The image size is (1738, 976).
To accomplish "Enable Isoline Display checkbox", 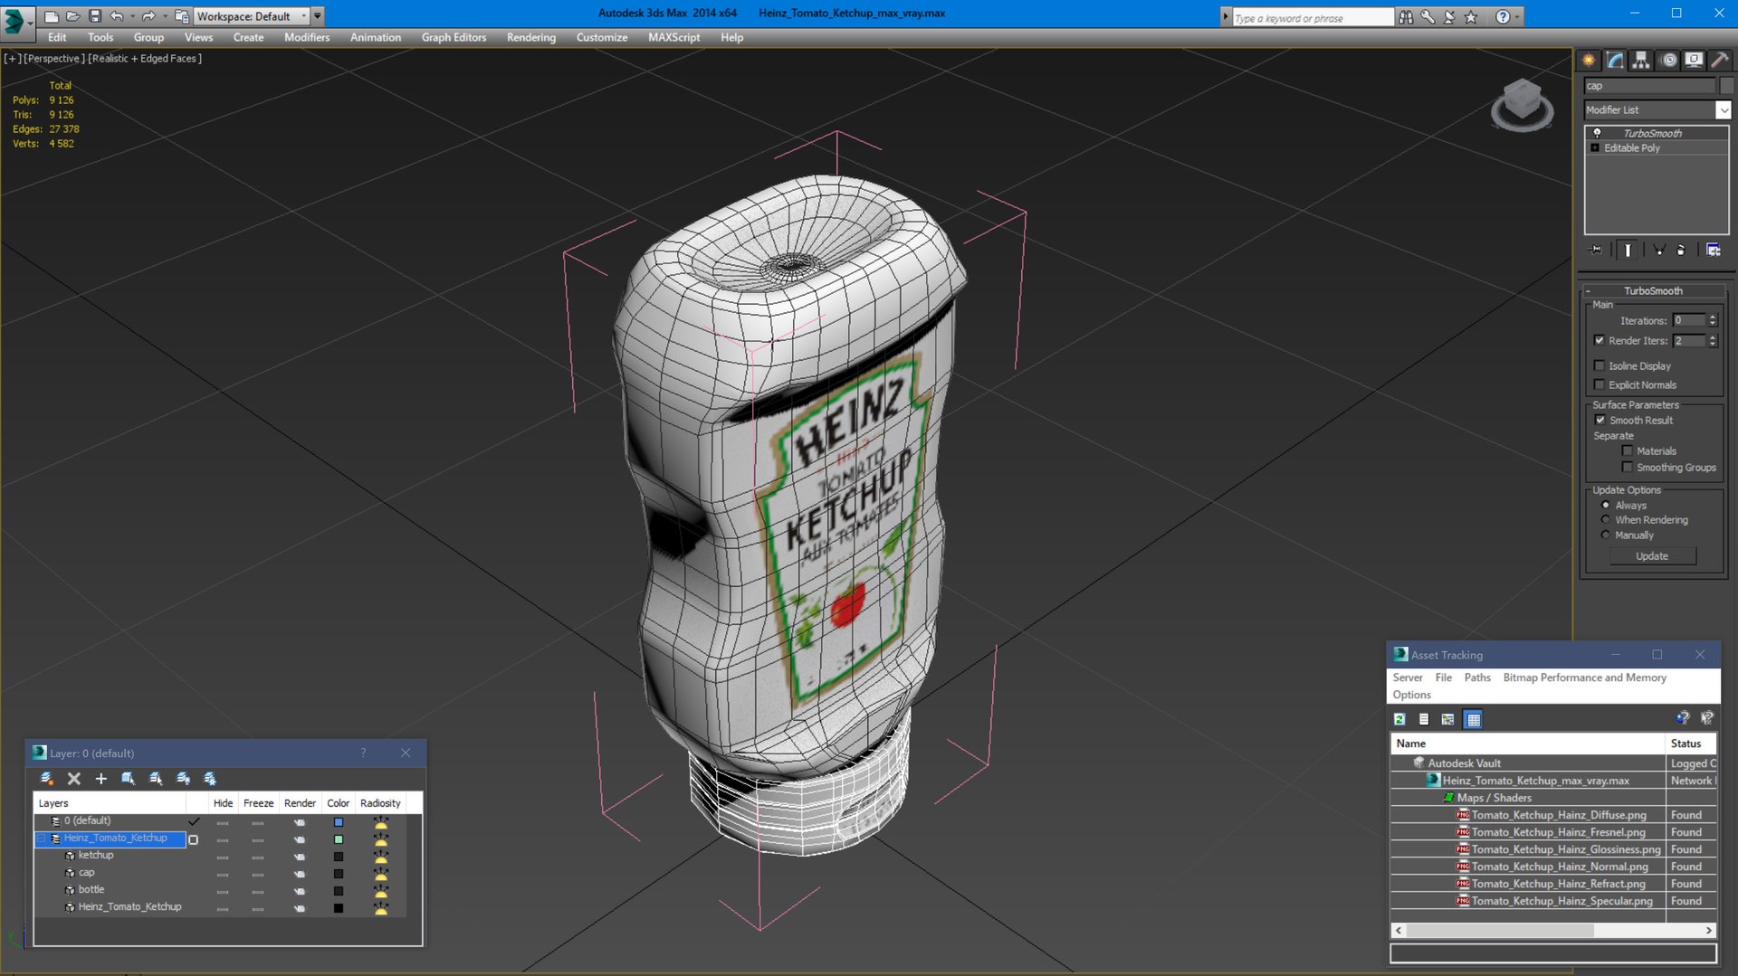I will click(x=1600, y=365).
